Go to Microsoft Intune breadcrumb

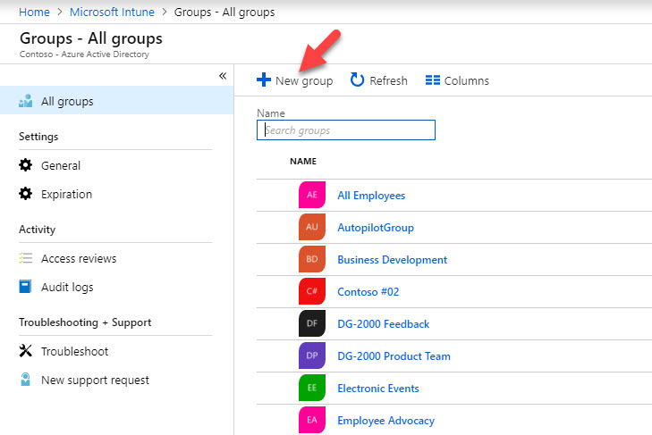point(112,12)
